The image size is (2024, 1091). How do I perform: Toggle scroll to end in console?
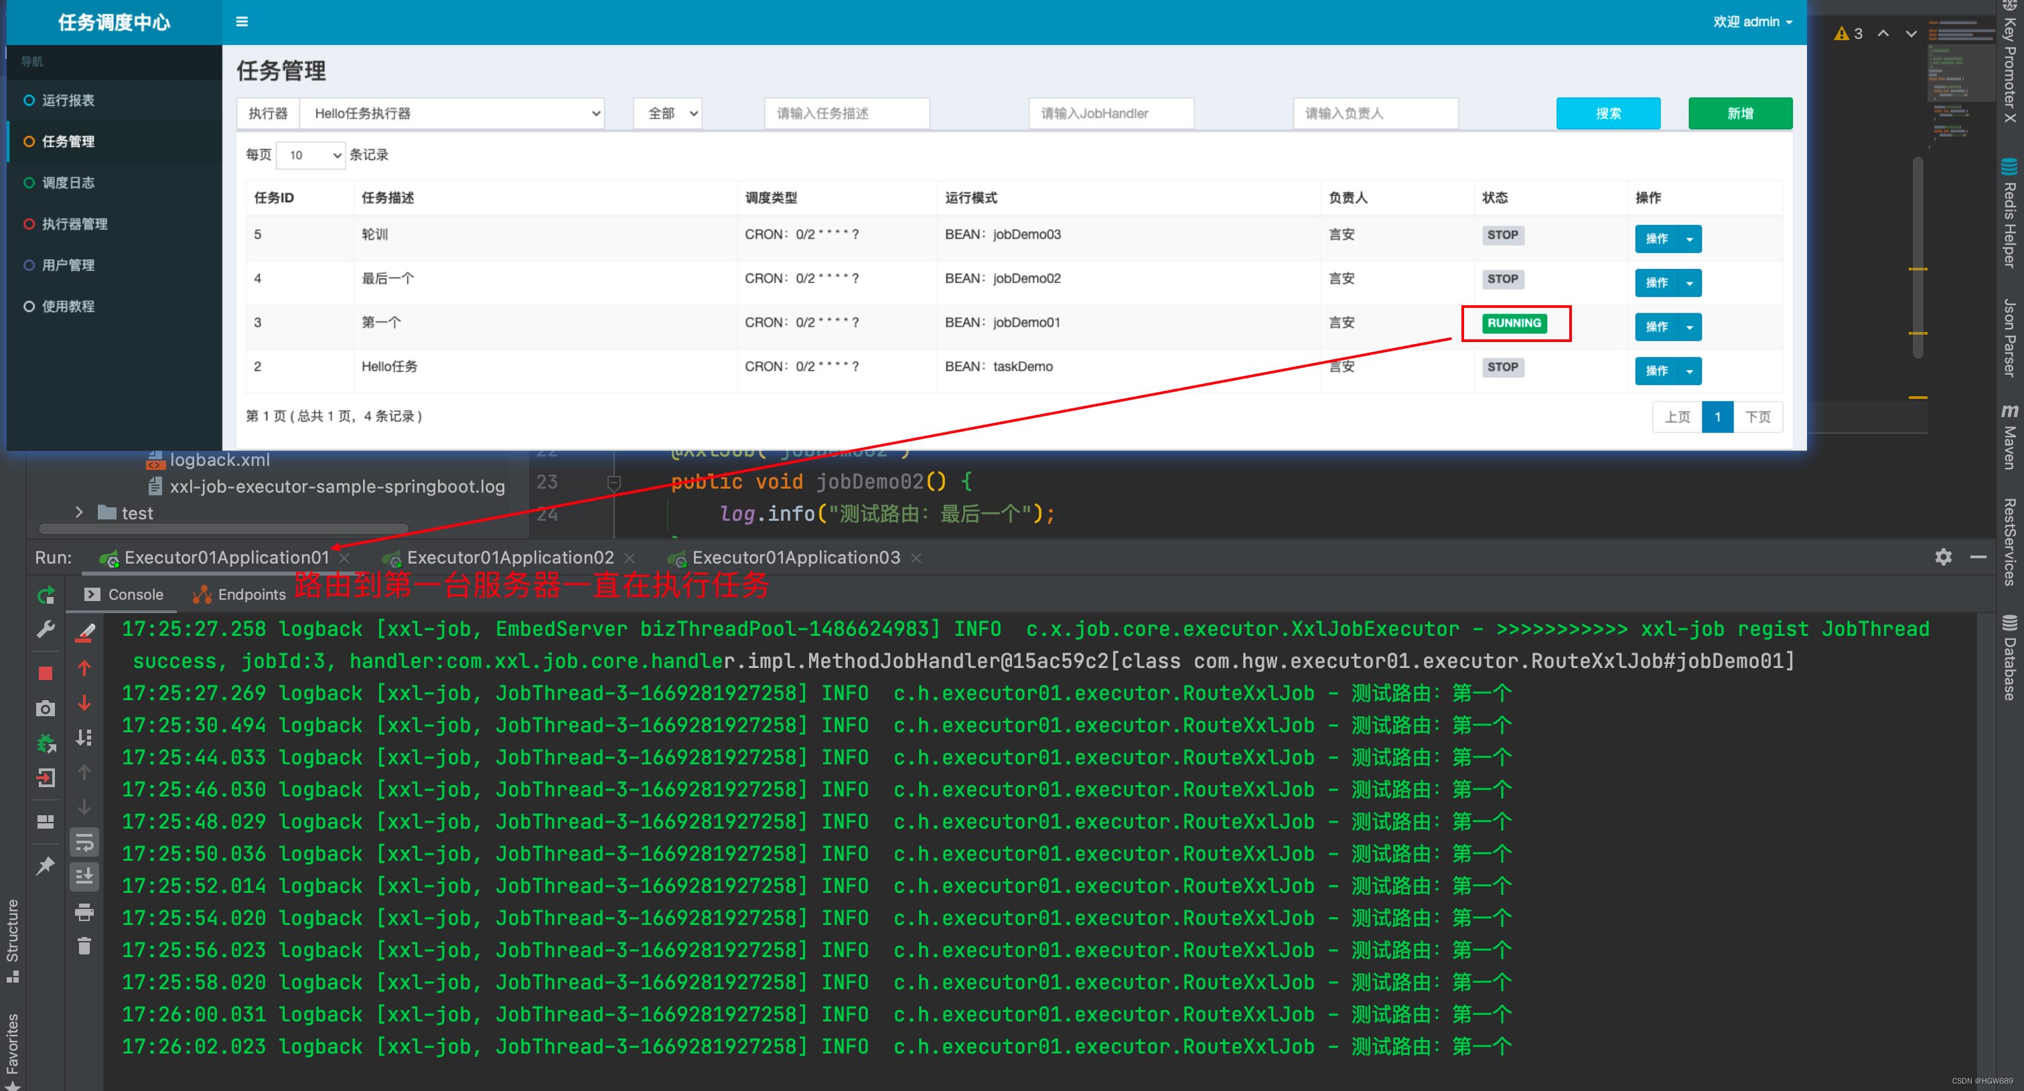point(85,875)
